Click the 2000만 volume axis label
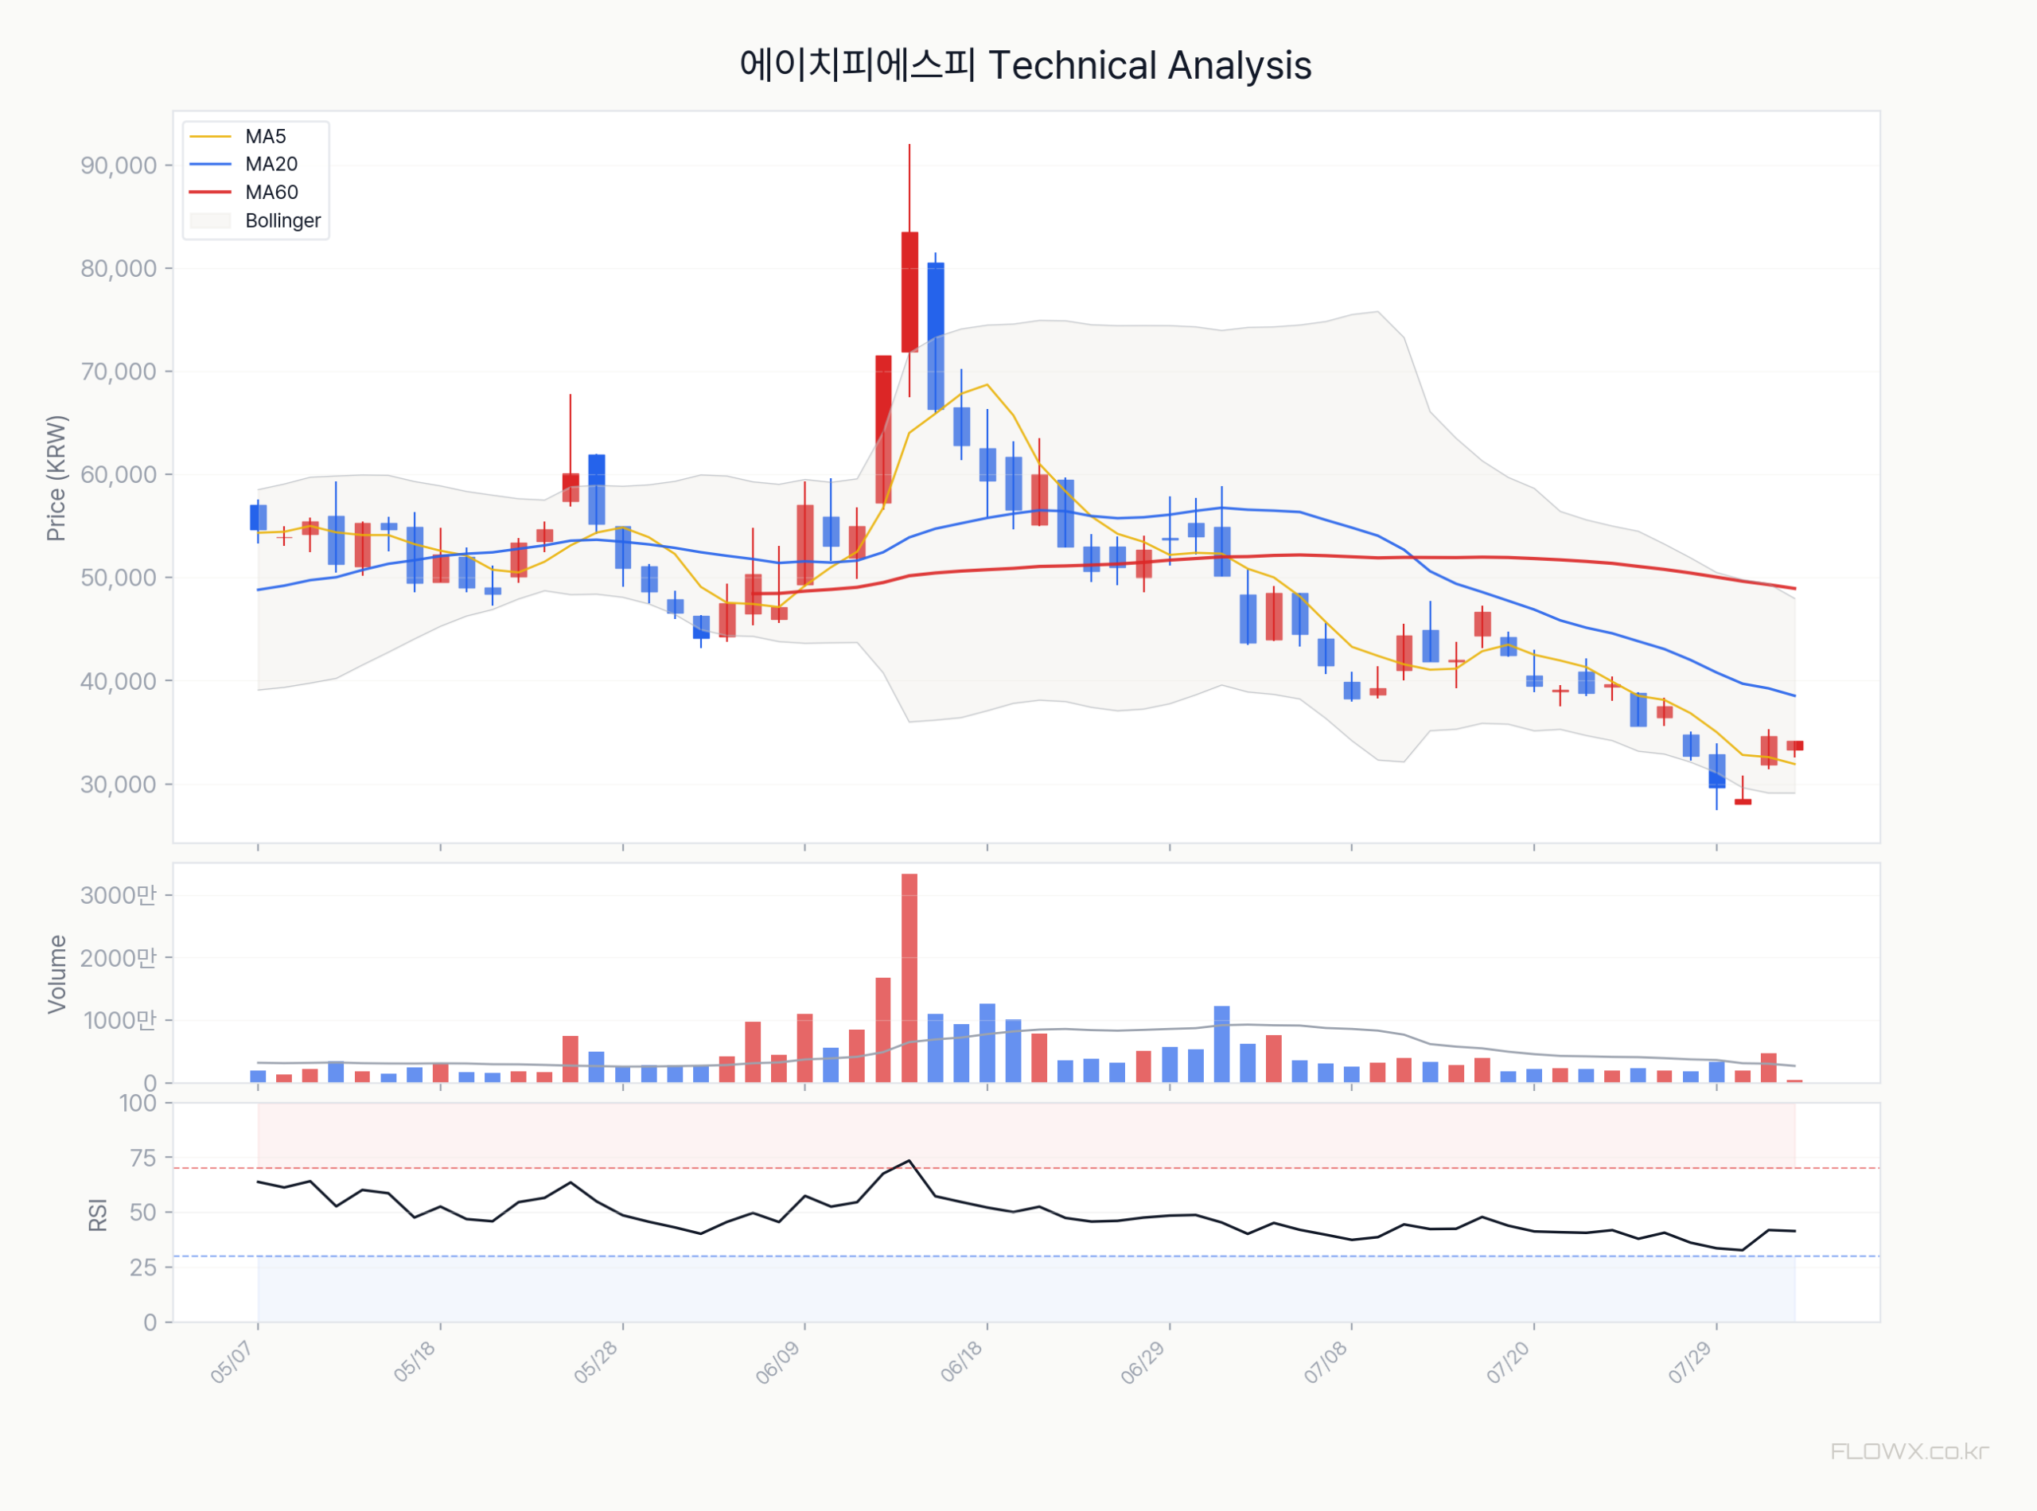 tap(119, 958)
